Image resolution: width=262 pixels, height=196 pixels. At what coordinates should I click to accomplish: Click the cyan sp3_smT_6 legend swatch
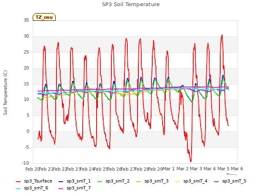click(18, 189)
